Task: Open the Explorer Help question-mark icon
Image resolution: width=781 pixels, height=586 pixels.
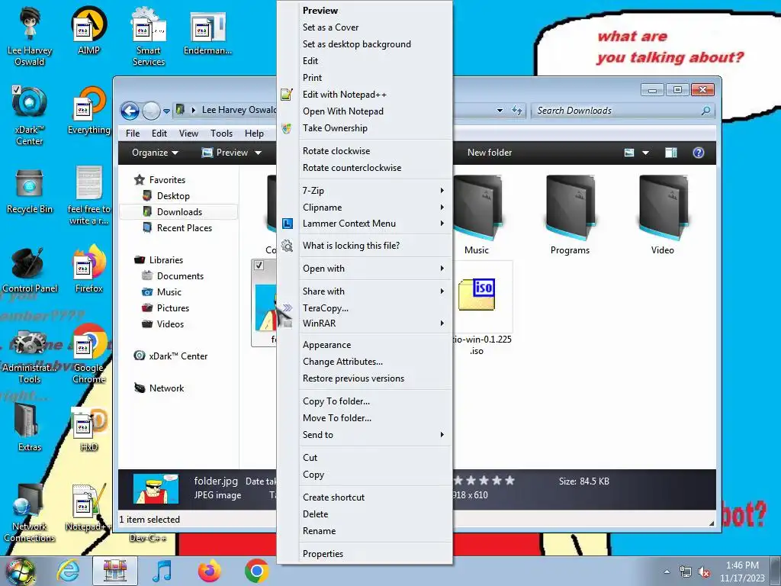Action: 699,153
